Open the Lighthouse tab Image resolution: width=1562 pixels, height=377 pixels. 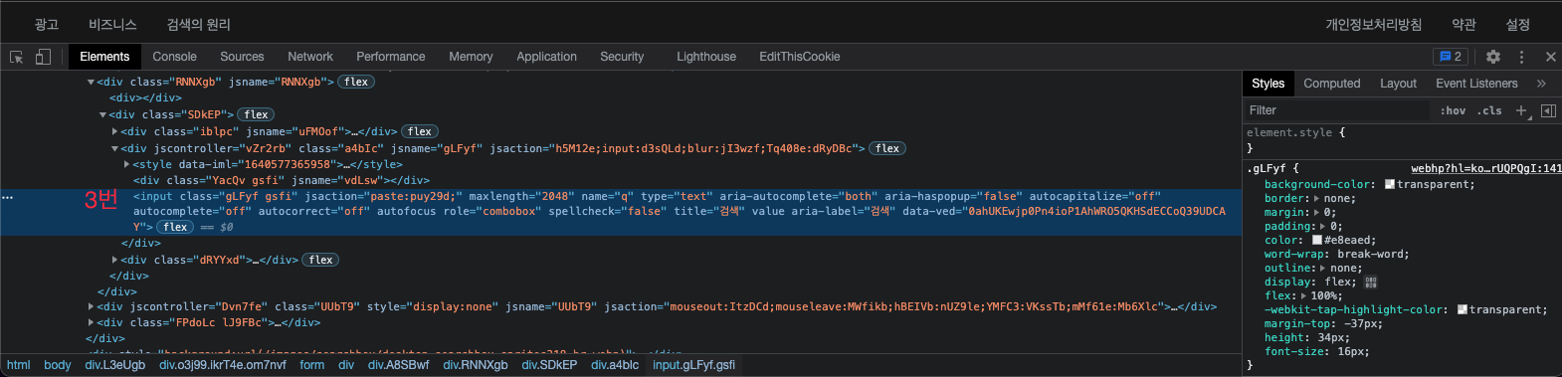click(706, 57)
